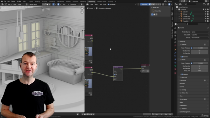Image resolution: width=210 pixels, height=118 pixels.
Task: Open the Object Data green triangle tab icon
Action: click(175, 66)
